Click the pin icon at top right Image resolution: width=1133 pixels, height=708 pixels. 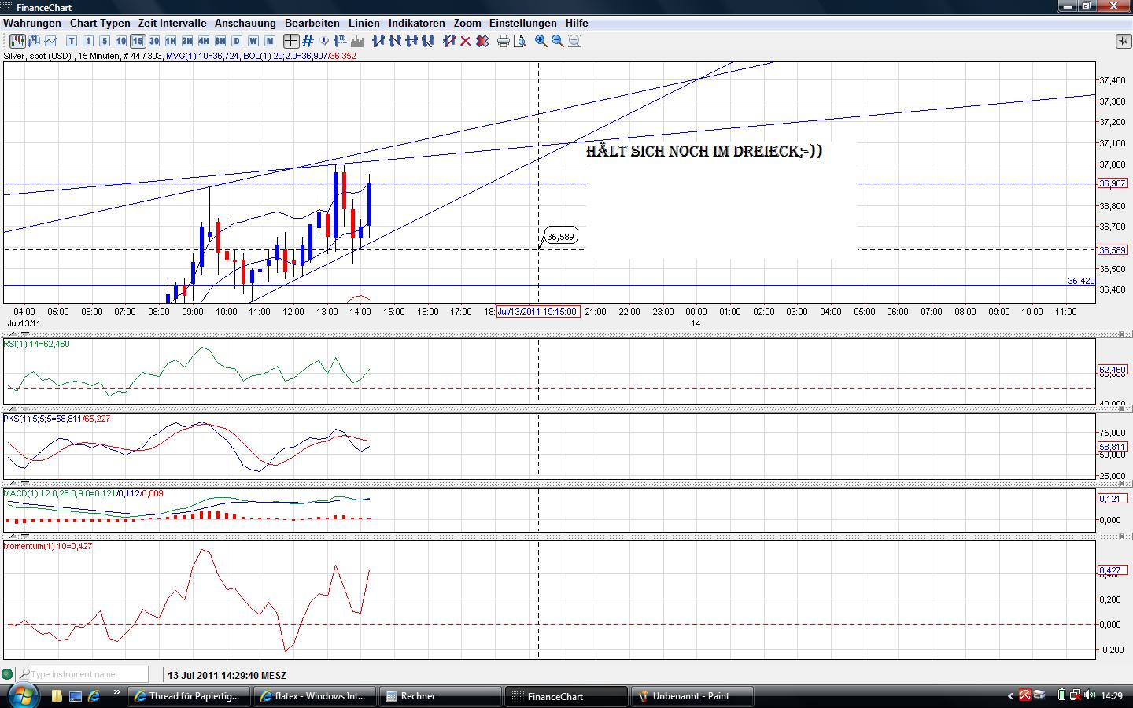tap(1123, 41)
